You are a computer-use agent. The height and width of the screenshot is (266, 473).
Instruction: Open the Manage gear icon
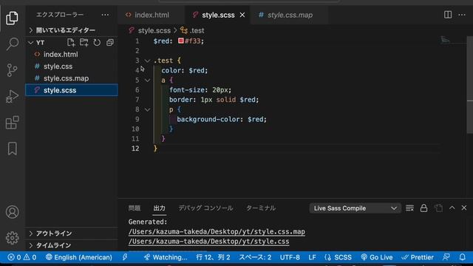pos(12,238)
